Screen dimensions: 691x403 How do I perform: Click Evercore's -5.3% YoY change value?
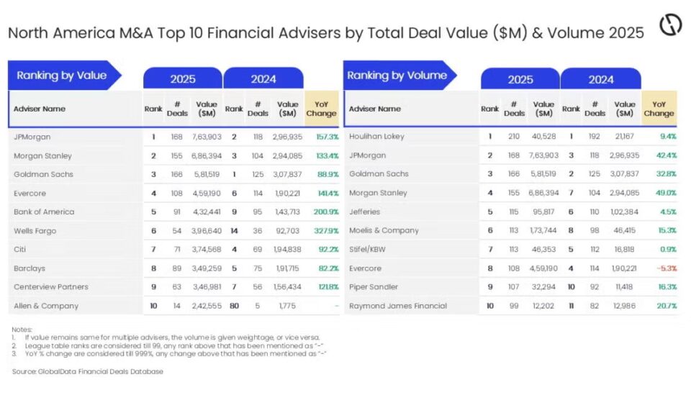point(667,268)
